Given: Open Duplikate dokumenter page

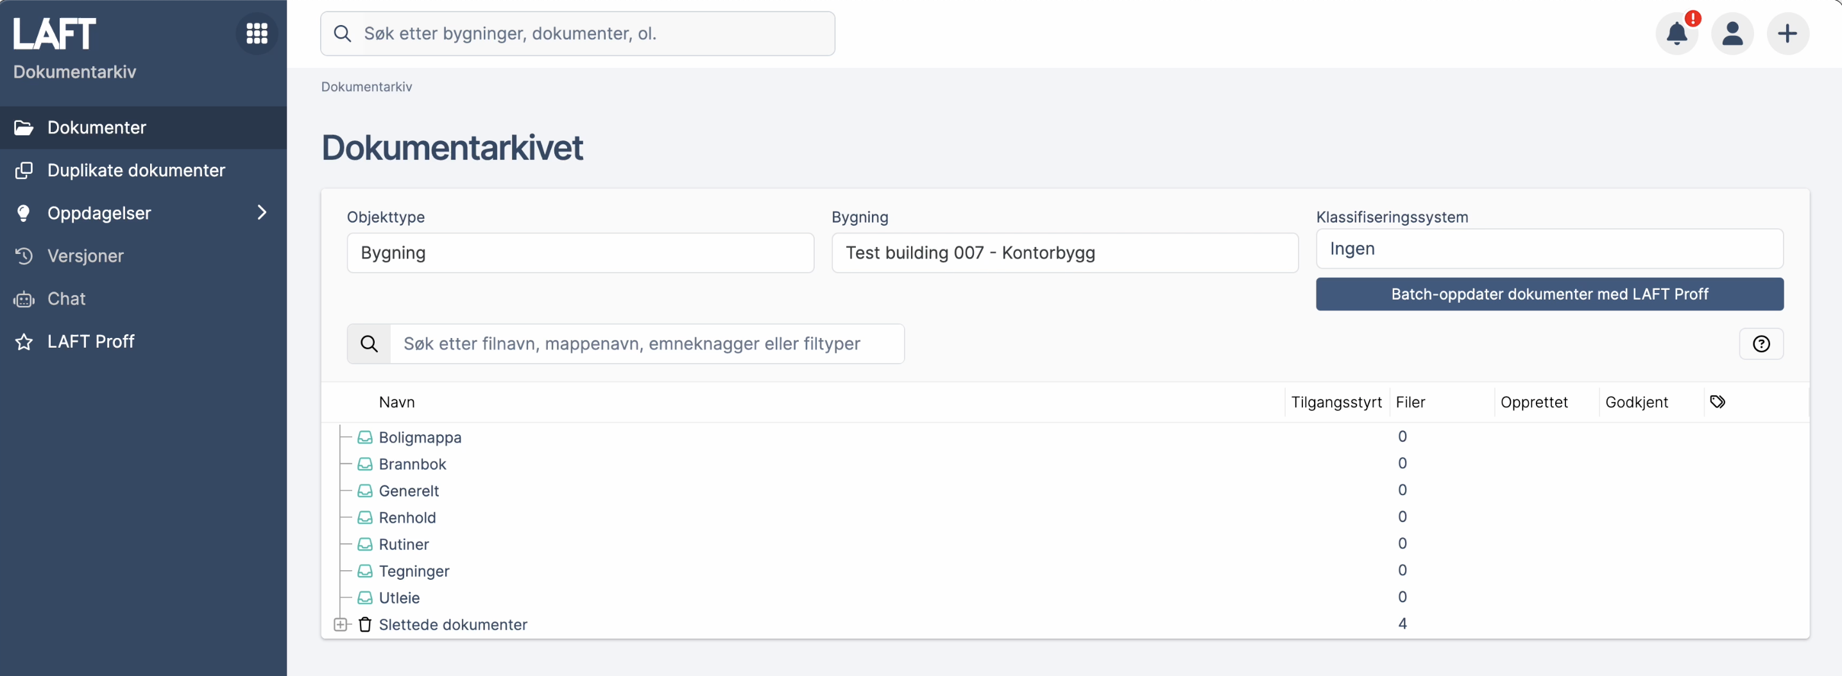Looking at the screenshot, I should tap(143, 170).
